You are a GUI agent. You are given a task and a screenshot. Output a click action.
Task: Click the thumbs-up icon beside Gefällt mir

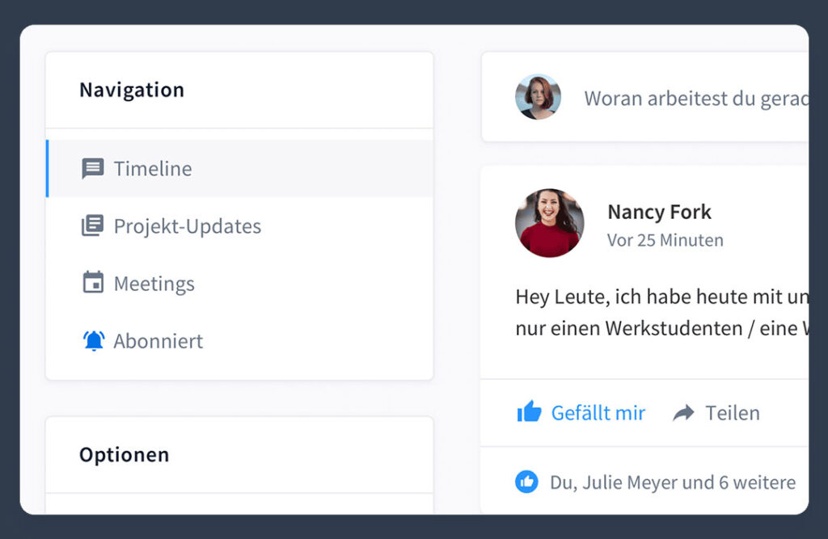(529, 412)
